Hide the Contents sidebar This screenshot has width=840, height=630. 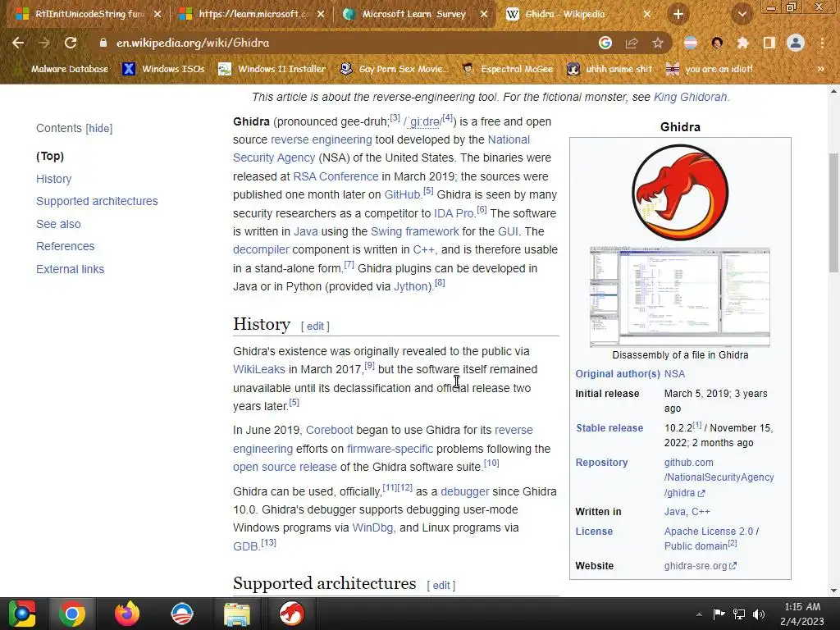pos(99,129)
